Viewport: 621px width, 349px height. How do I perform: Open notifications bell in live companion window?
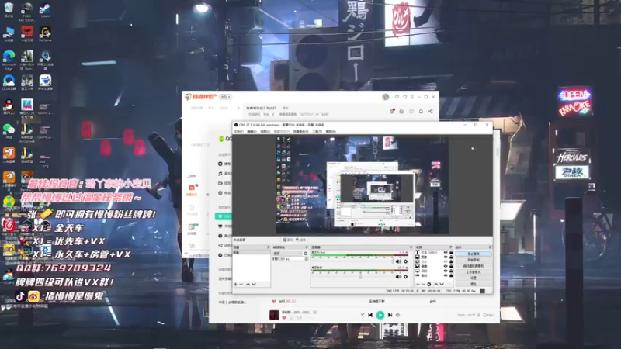(x=421, y=111)
